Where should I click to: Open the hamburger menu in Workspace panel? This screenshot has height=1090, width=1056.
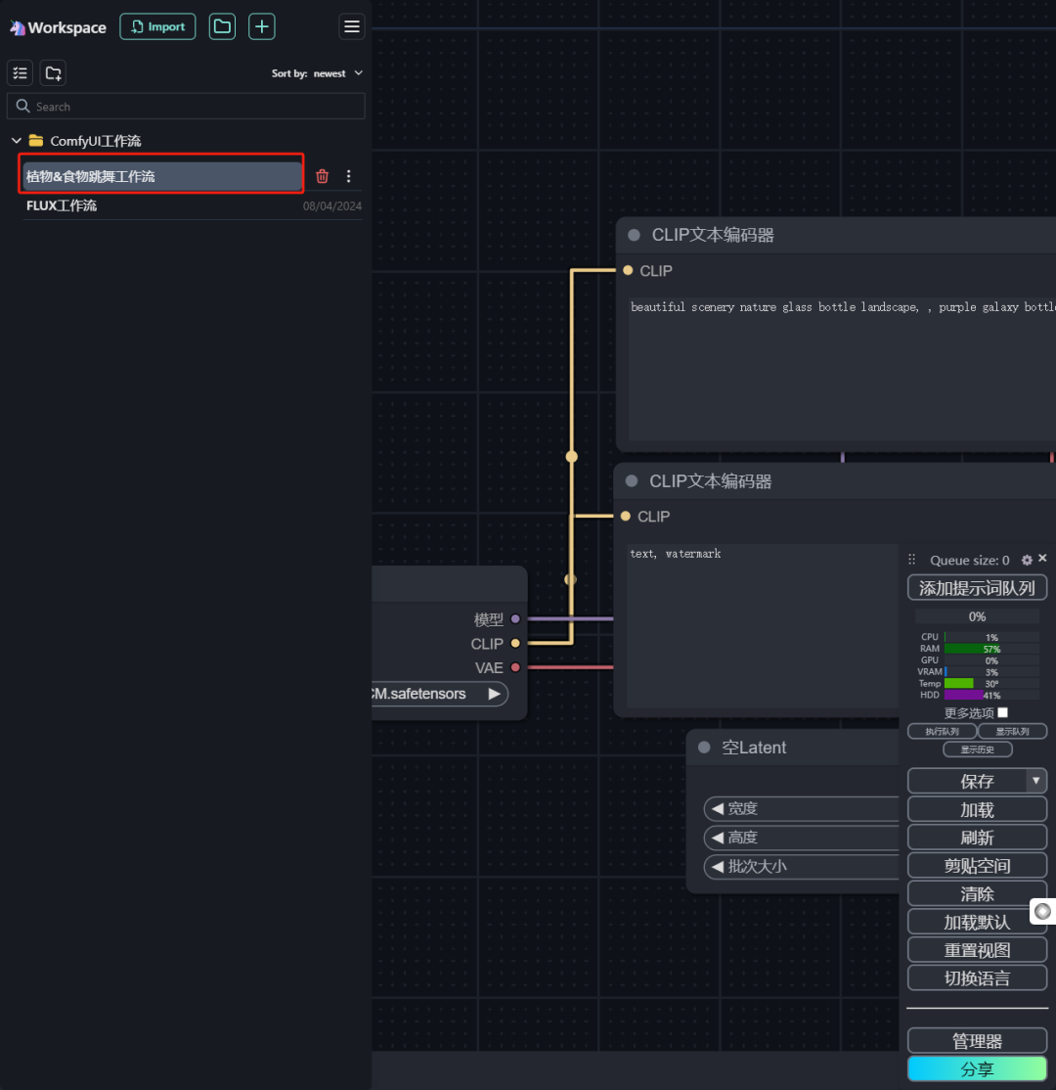pos(352,27)
